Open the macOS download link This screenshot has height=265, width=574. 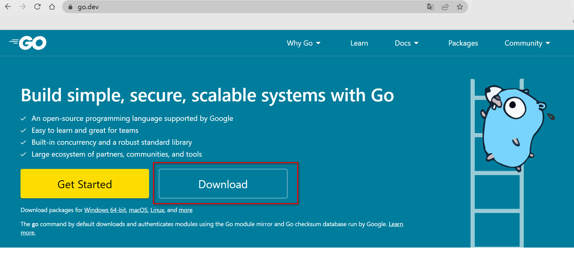pos(138,210)
